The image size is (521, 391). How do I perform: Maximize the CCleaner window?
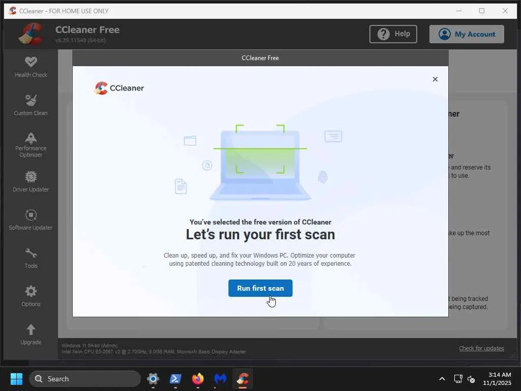(x=482, y=11)
